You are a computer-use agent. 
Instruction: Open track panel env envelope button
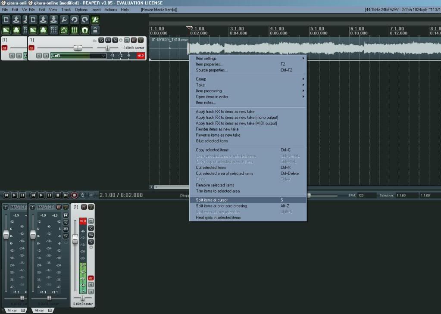click(x=108, y=40)
